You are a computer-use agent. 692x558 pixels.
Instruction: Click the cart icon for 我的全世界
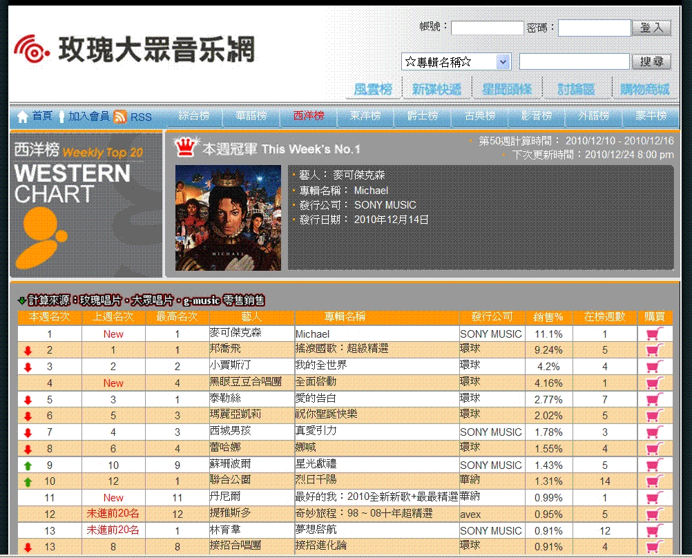click(655, 367)
